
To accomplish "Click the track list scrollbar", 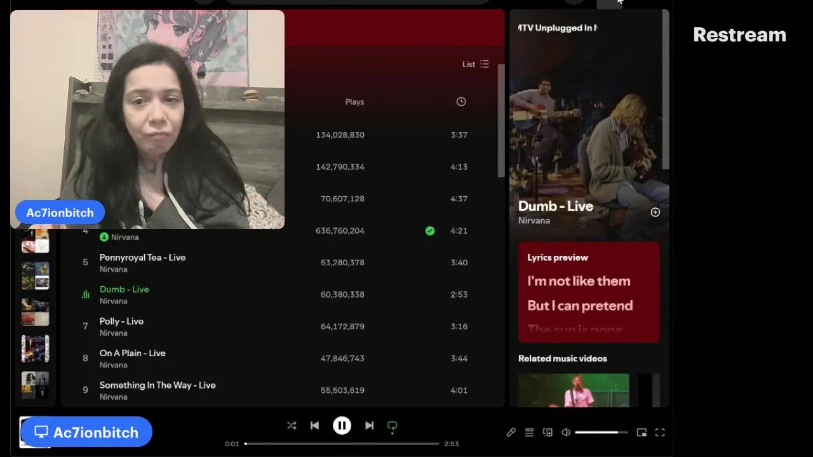I will click(x=501, y=121).
